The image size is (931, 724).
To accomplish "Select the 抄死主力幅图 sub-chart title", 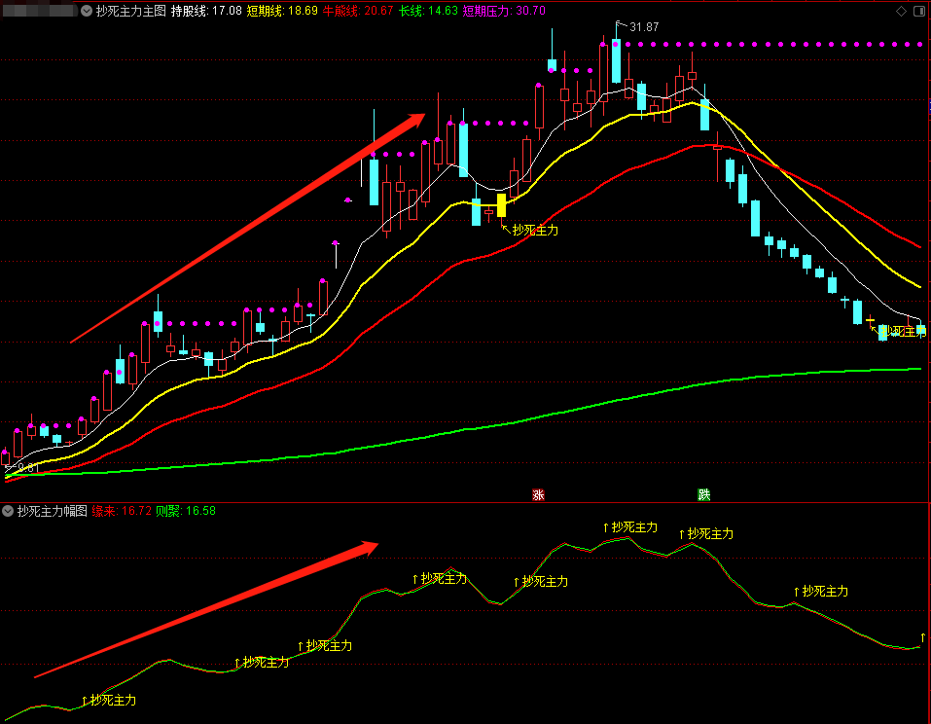I will point(53,511).
